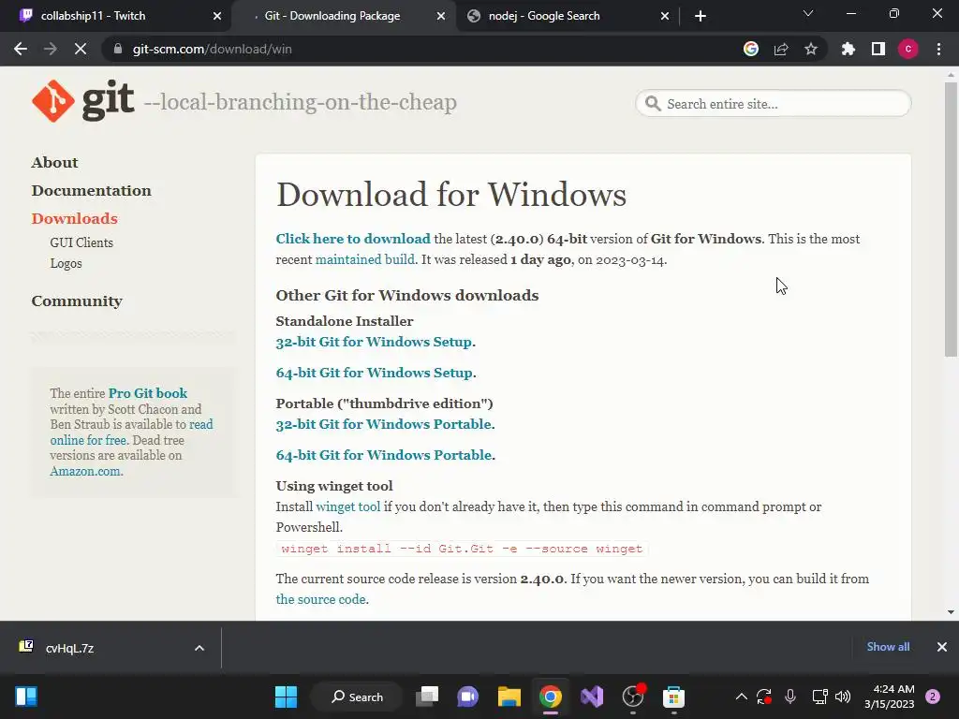Click the page vertical scrollbar thumb
Viewport: 959px width, 719px height.
pyautogui.click(x=951, y=220)
